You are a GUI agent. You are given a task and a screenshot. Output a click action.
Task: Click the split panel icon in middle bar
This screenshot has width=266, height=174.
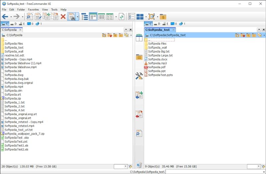pyautogui.click(x=139, y=38)
